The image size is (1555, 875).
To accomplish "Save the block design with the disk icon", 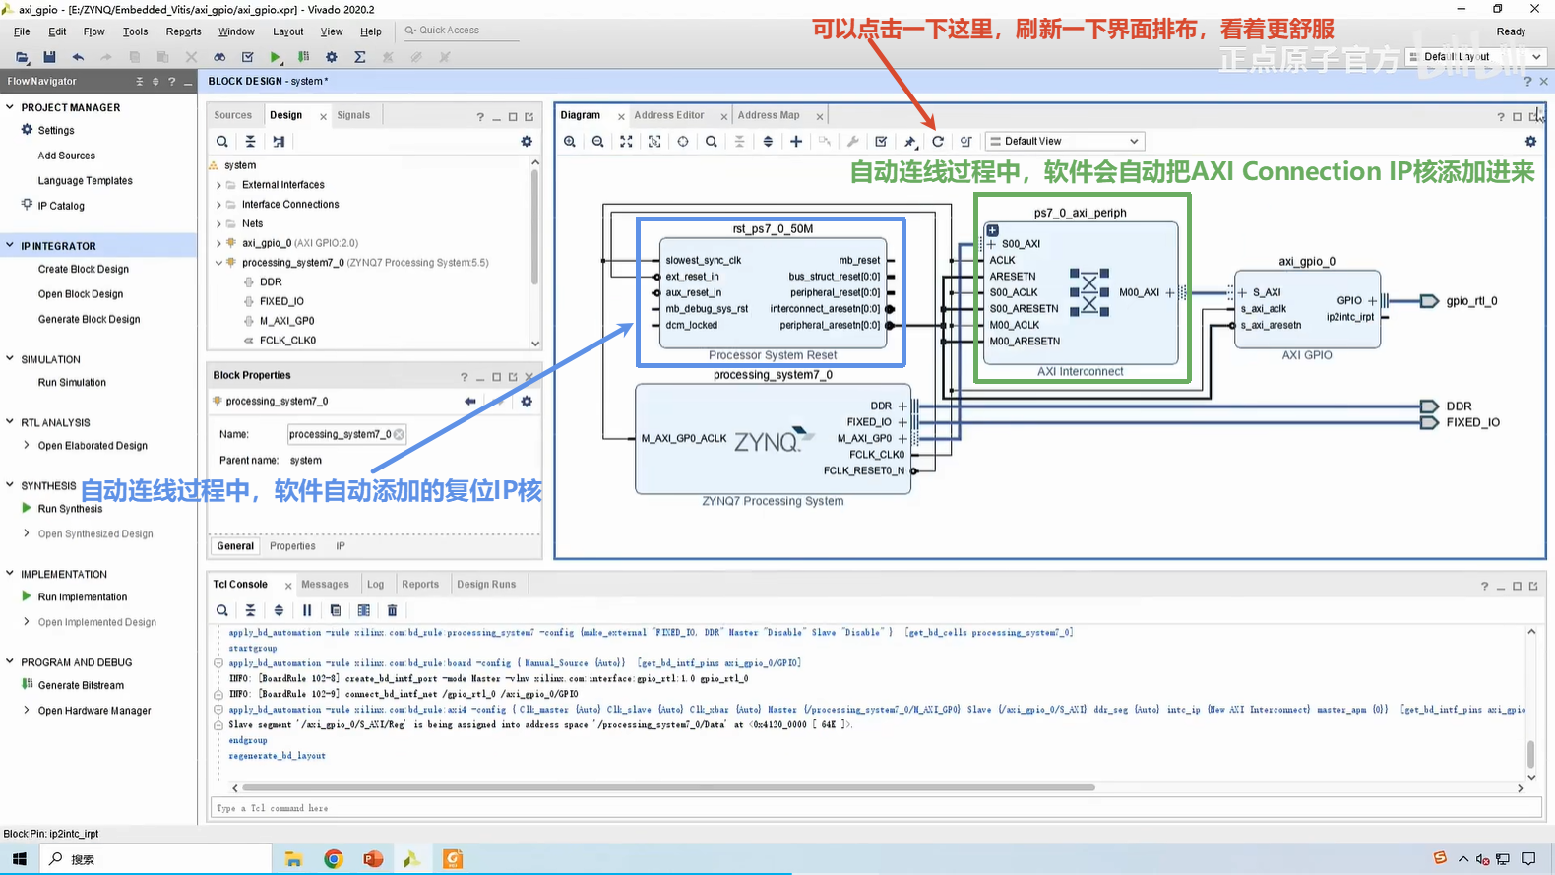I will tap(49, 57).
